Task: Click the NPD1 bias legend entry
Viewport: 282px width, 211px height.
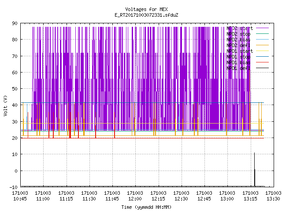Action: pyautogui.click(x=238, y=62)
